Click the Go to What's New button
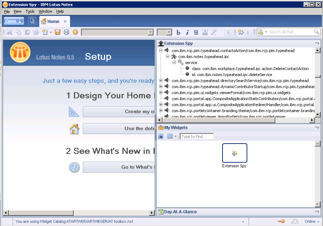 click(119, 167)
